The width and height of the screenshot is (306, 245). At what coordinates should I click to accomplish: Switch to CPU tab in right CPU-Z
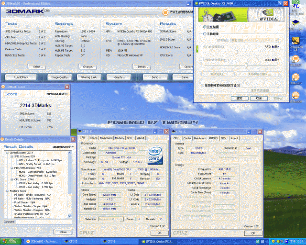[176, 138]
